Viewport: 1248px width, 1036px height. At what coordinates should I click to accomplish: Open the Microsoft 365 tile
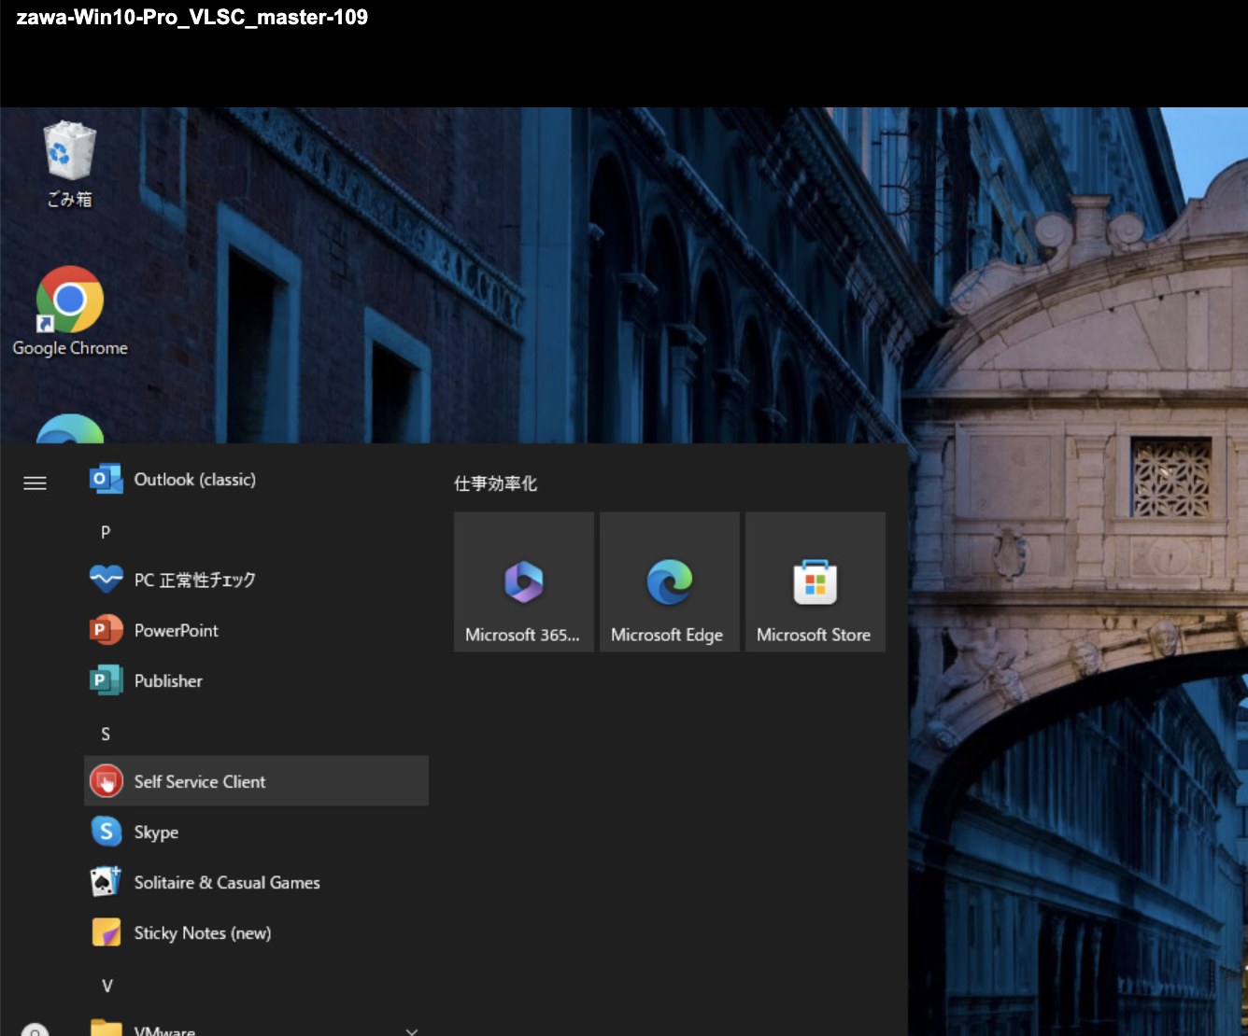point(523,582)
